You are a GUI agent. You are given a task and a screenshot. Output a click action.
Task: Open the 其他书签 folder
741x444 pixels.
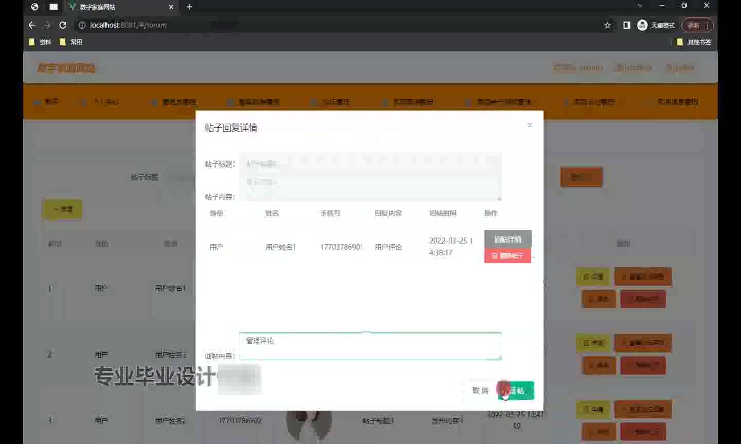[694, 42]
